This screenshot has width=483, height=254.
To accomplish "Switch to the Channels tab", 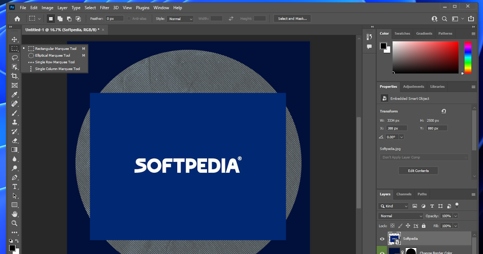I will pyautogui.click(x=404, y=194).
